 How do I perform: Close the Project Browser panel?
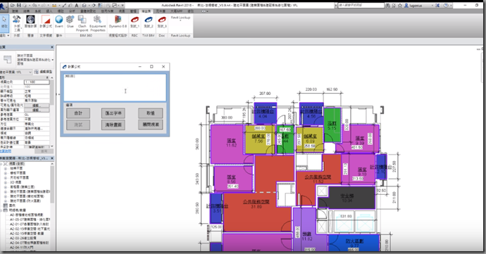click(52, 158)
